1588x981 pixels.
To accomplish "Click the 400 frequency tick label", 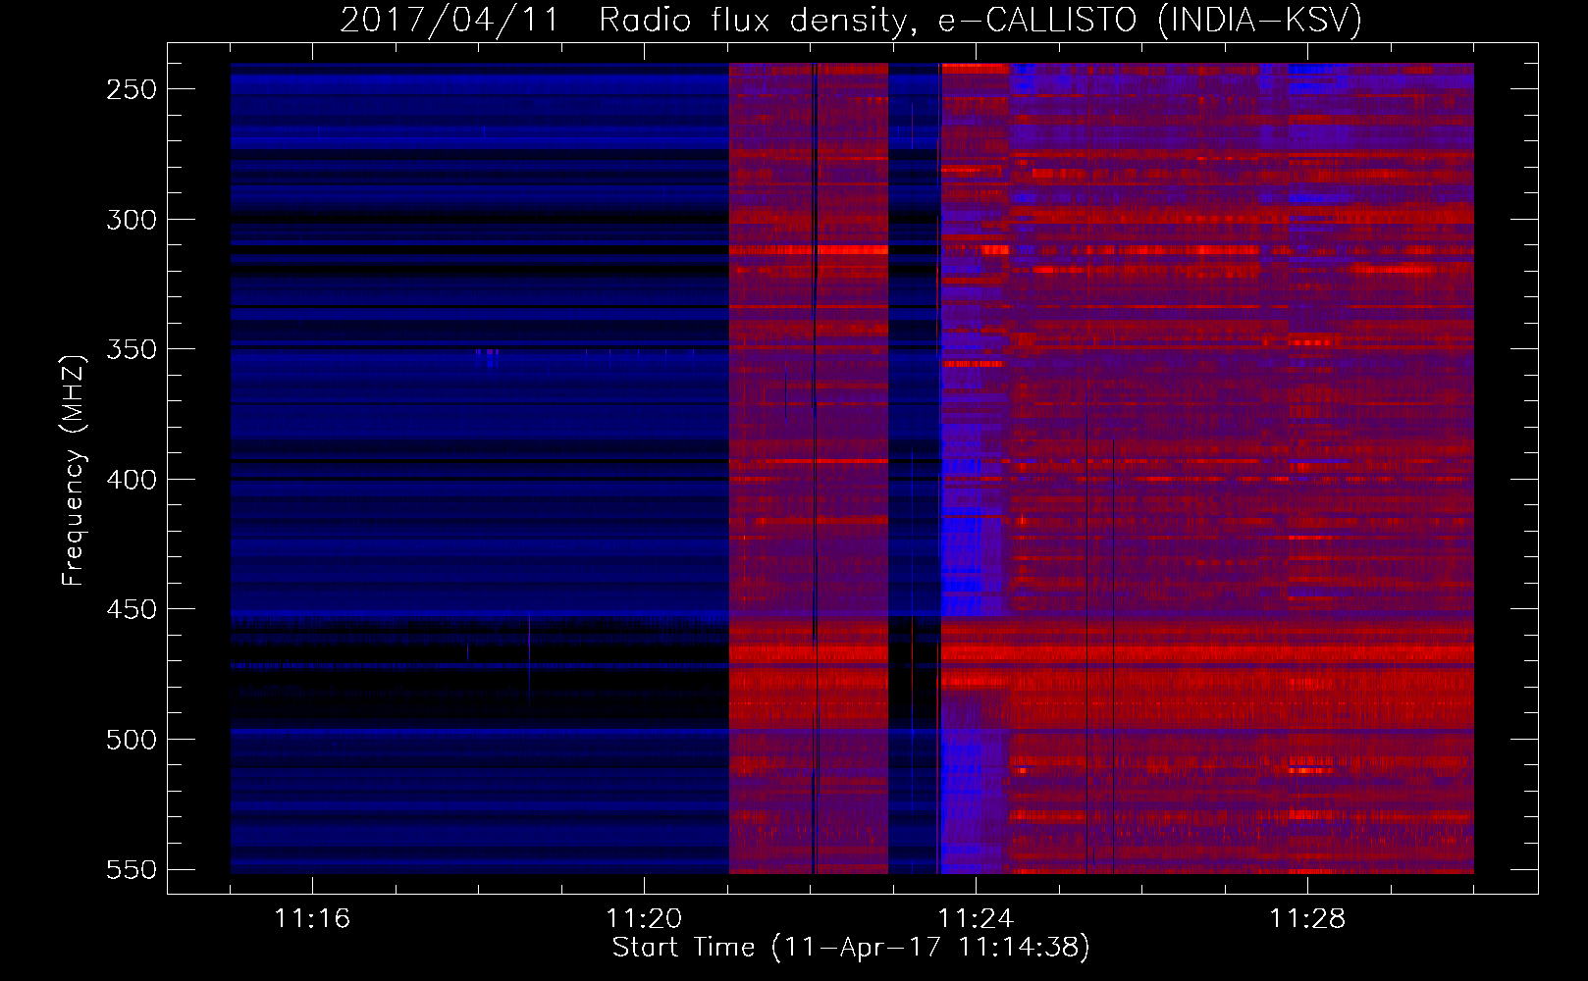I will [x=131, y=480].
